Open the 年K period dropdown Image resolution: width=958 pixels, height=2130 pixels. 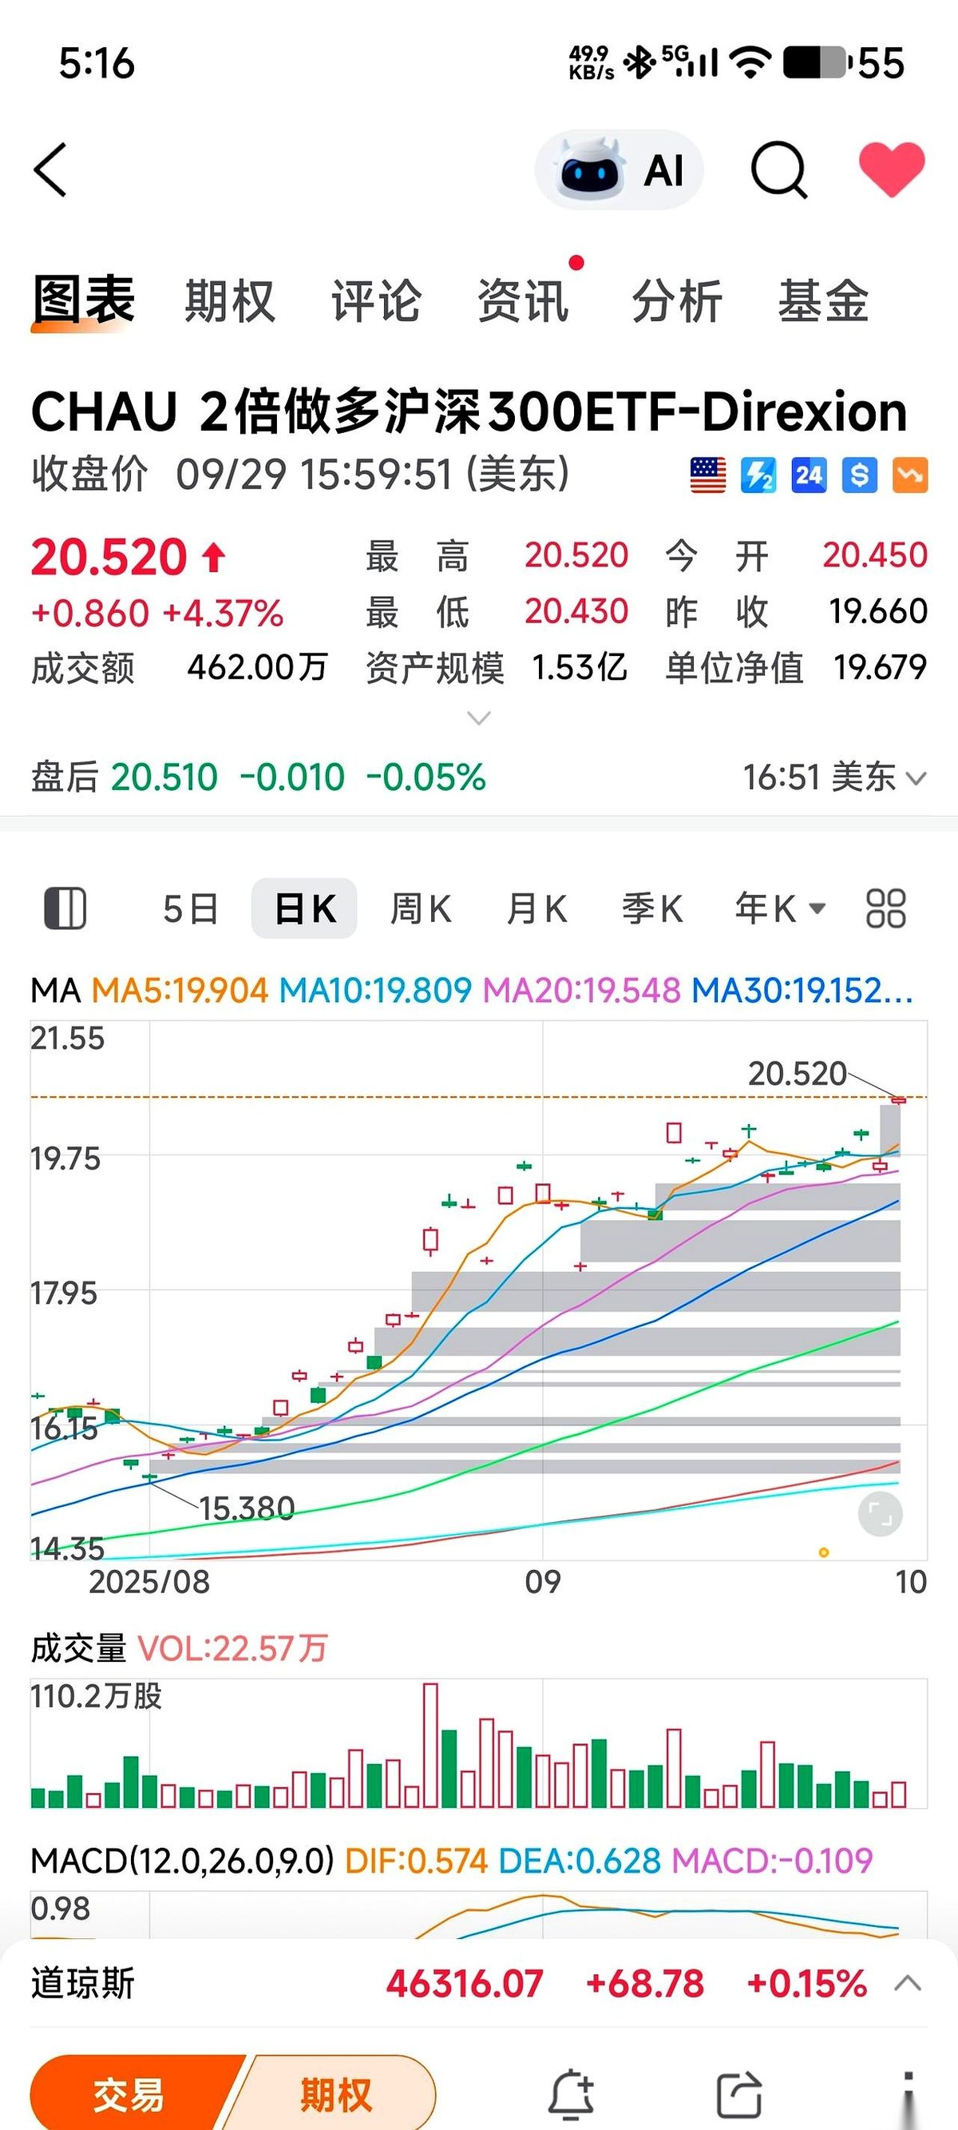[779, 908]
